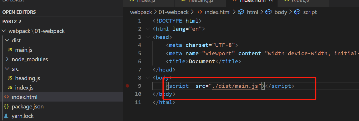The height and width of the screenshot is (121, 359).
Task: Click the braces icon beside package.json
Action: (x=6, y=106)
